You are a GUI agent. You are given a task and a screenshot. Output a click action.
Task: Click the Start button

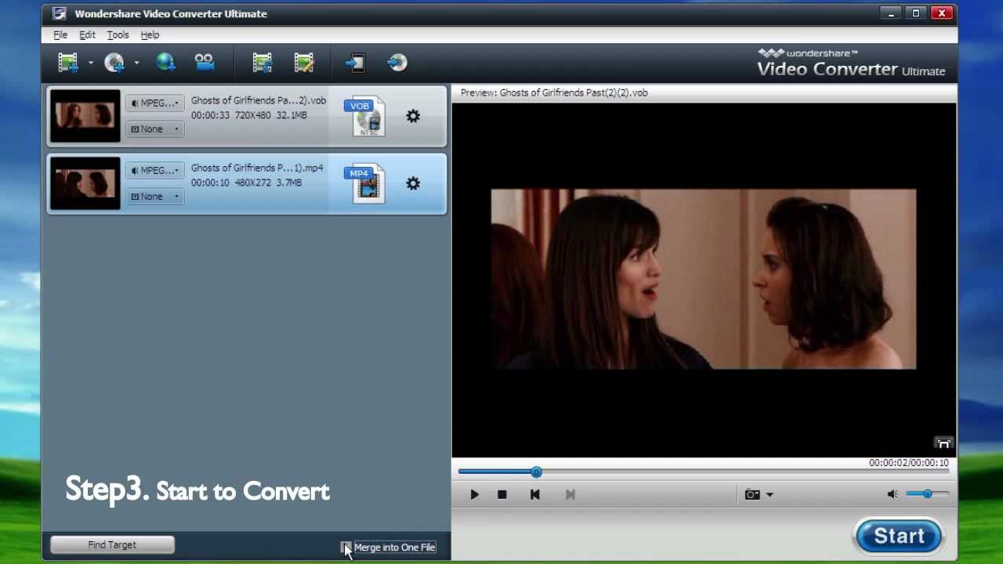[899, 537]
